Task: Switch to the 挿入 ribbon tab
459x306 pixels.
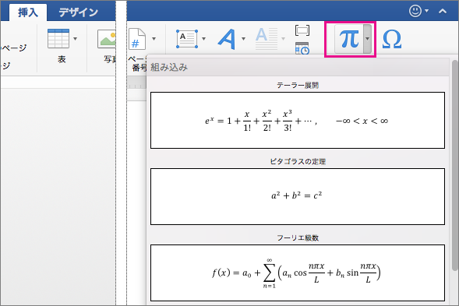Action: (28, 12)
